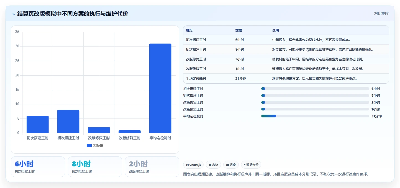Select the 数据卡片 chip
This screenshot has height=188, width=400.
coord(251,165)
